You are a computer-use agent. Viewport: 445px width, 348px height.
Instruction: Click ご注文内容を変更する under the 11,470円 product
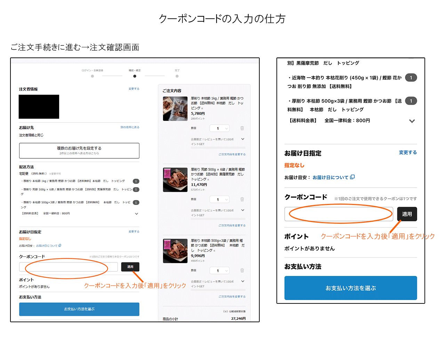(x=232, y=226)
